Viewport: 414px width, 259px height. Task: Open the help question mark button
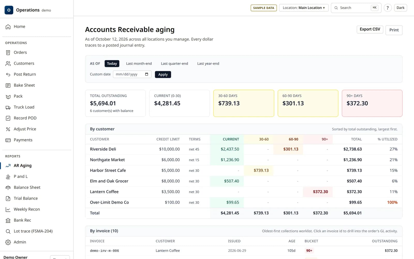387,8
